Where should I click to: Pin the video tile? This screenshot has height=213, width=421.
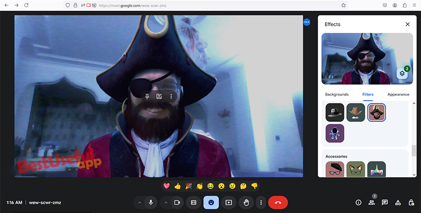point(147,97)
